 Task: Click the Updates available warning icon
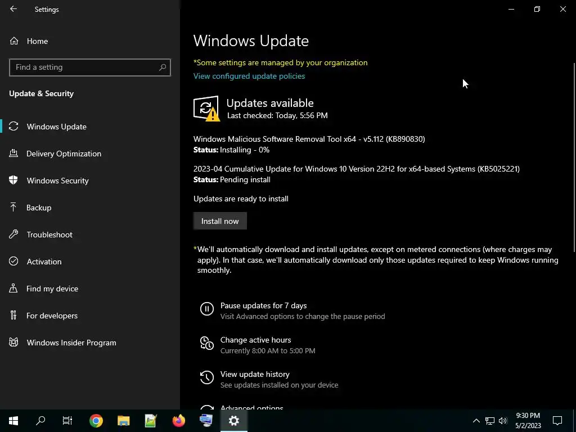pos(206,109)
